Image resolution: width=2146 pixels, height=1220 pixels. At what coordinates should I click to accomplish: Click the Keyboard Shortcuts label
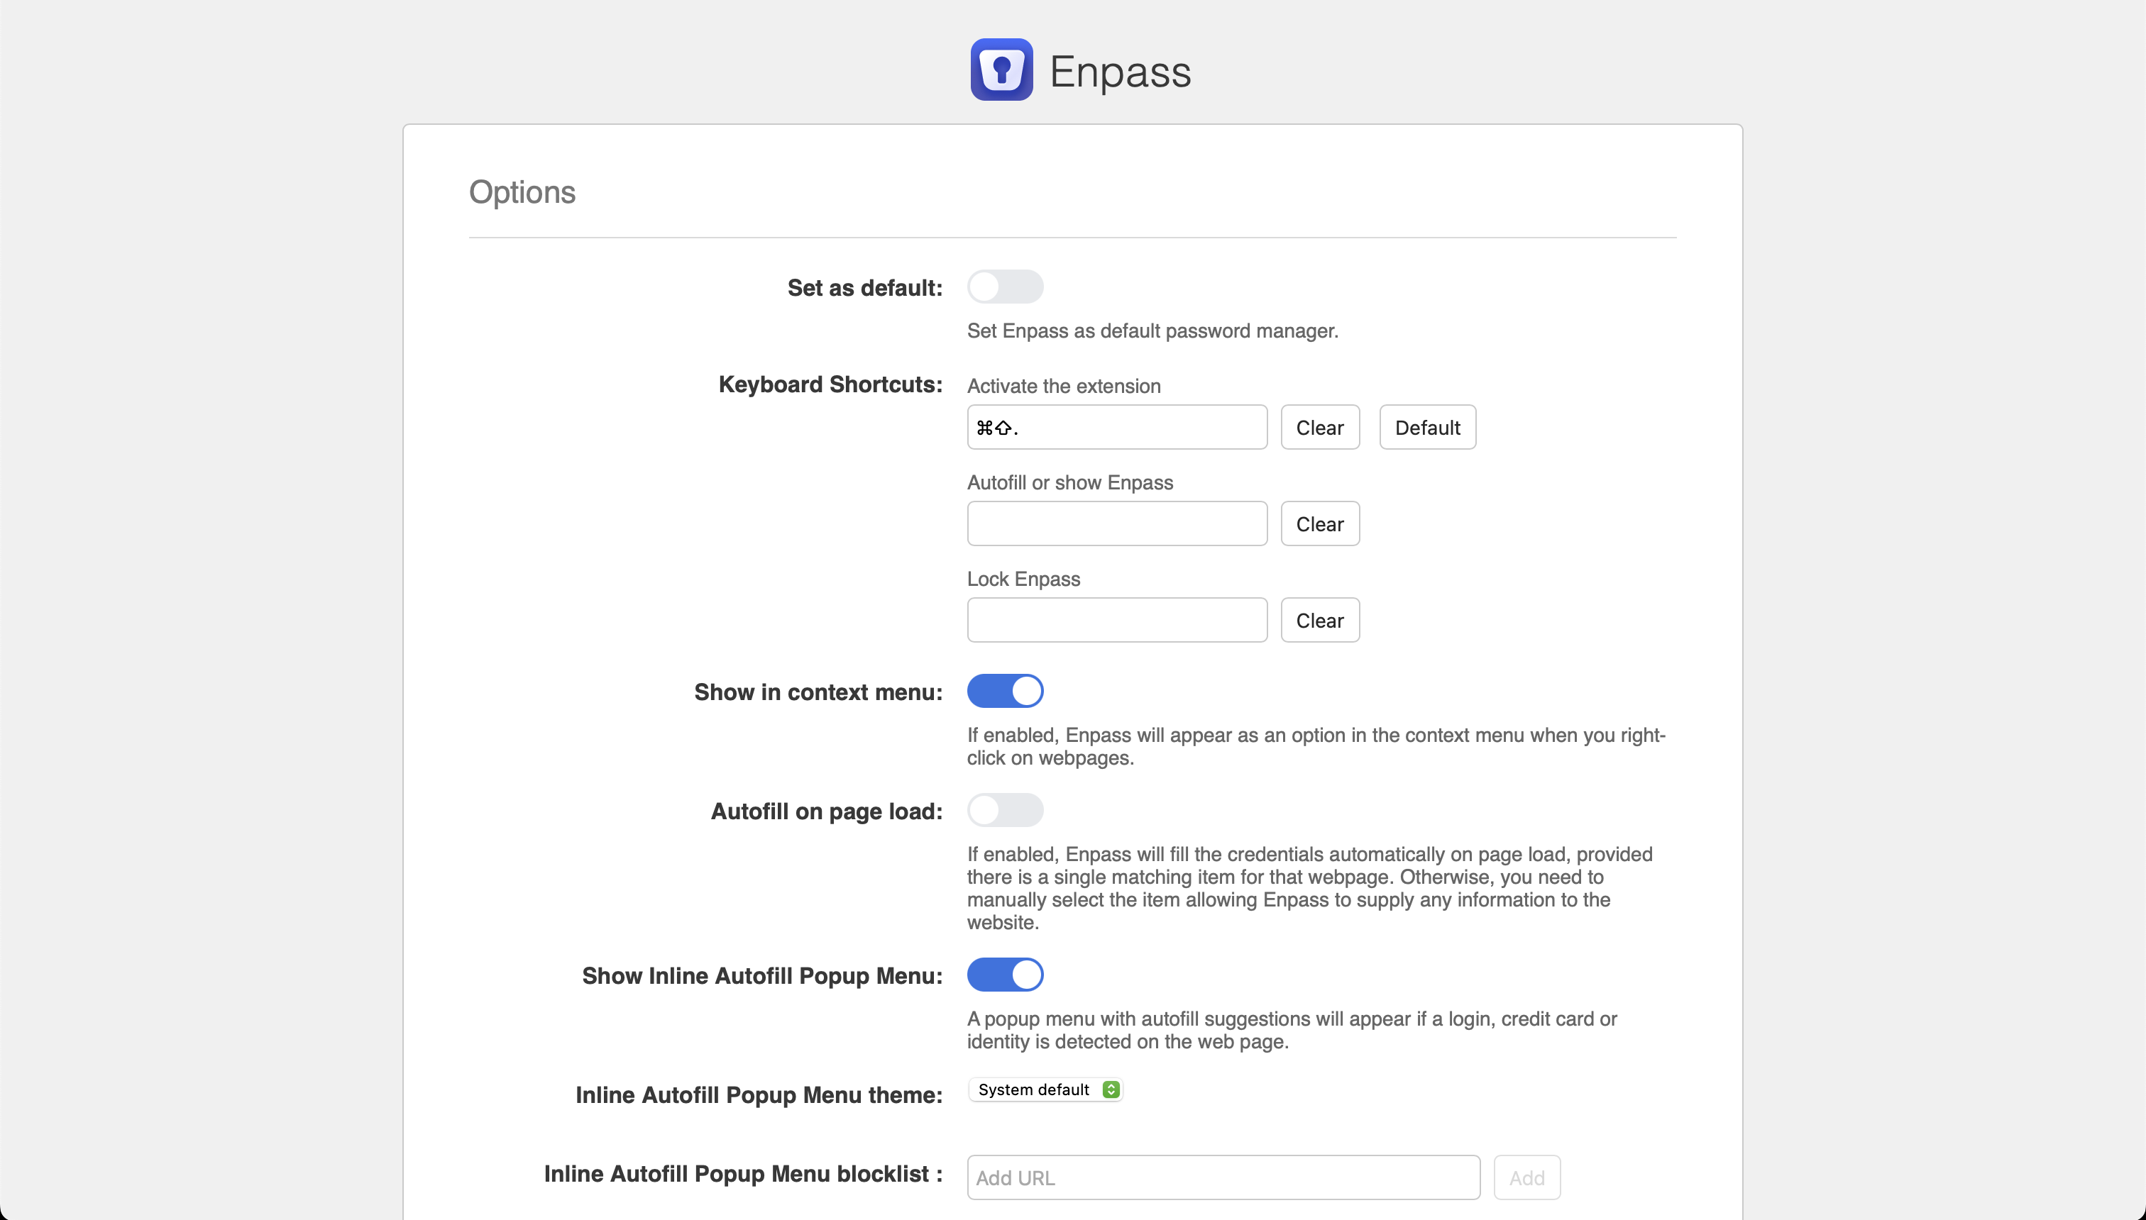(830, 384)
